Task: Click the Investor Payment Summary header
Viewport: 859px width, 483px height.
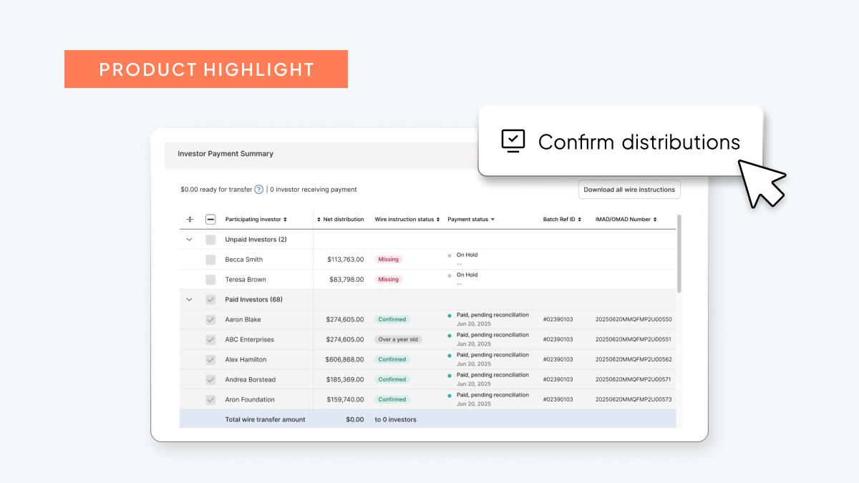Action: pyautogui.click(x=225, y=154)
